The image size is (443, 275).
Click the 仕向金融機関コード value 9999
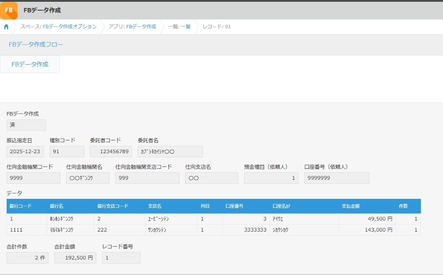coord(33,178)
